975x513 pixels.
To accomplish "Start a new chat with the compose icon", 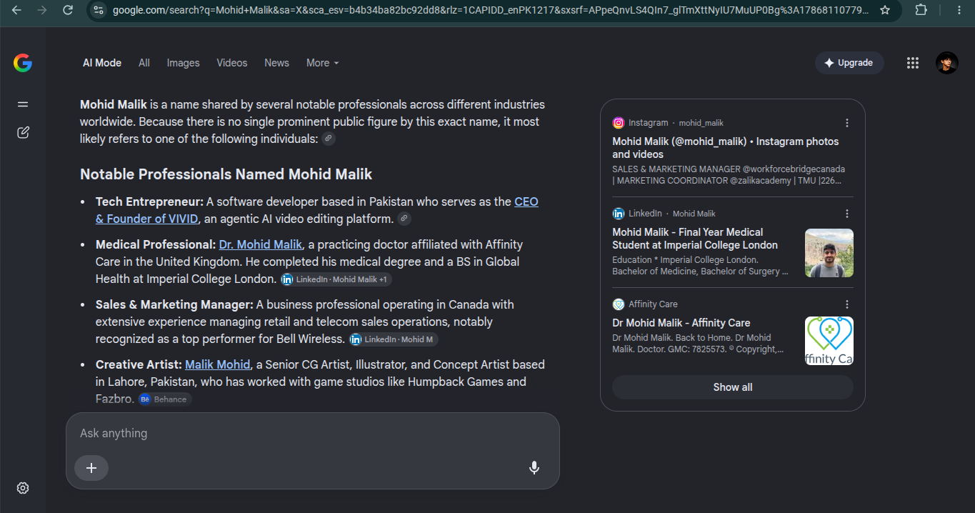I will pyautogui.click(x=23, y=132).
